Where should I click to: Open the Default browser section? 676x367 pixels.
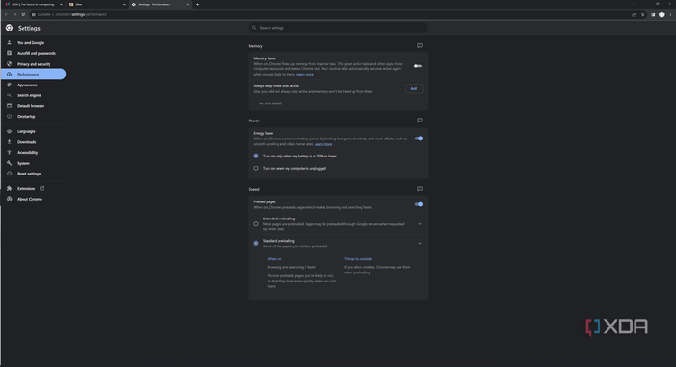[30, 106]
